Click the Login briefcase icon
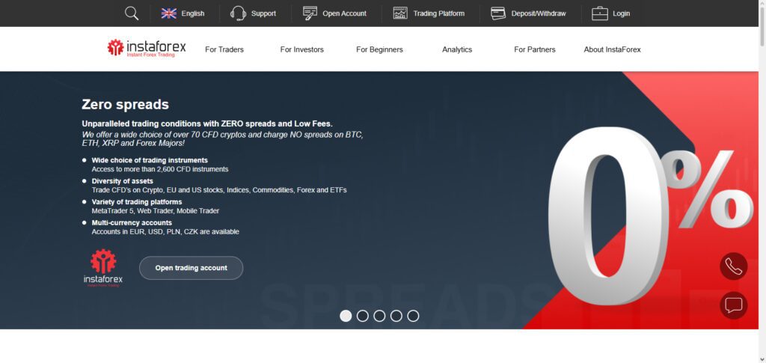Viewport: 766px width, 363px height. point(599,13)
